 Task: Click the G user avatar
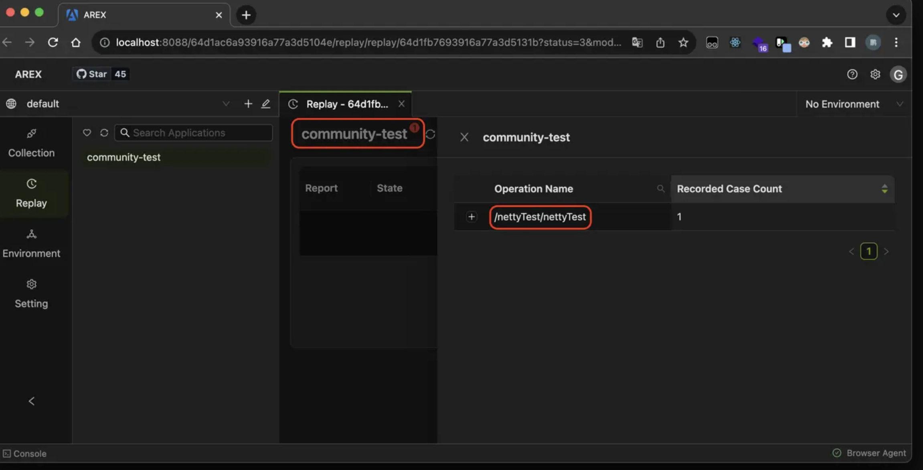coord(898,74)
